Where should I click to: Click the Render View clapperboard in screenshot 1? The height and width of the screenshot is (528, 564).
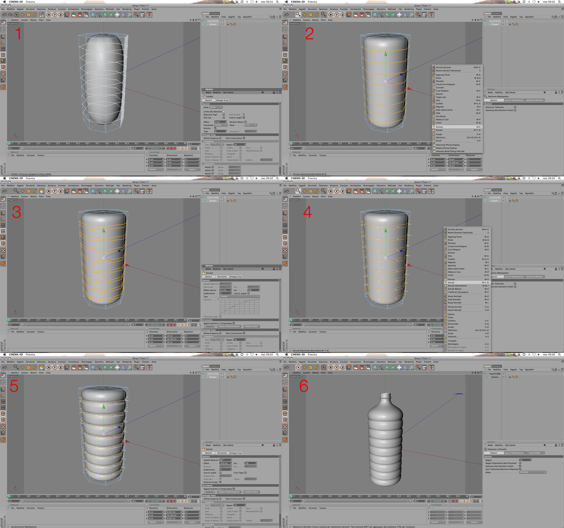(x=74, y=15)
